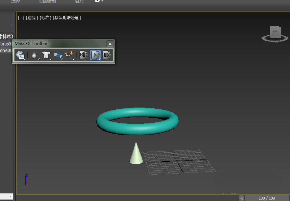The height and width of the screenshot is (201, 290).
Task: Expand left panel double-arrow chevron
Action: click(11, 25)
